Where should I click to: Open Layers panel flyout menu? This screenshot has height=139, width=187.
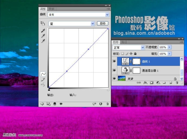coord(181,42)
